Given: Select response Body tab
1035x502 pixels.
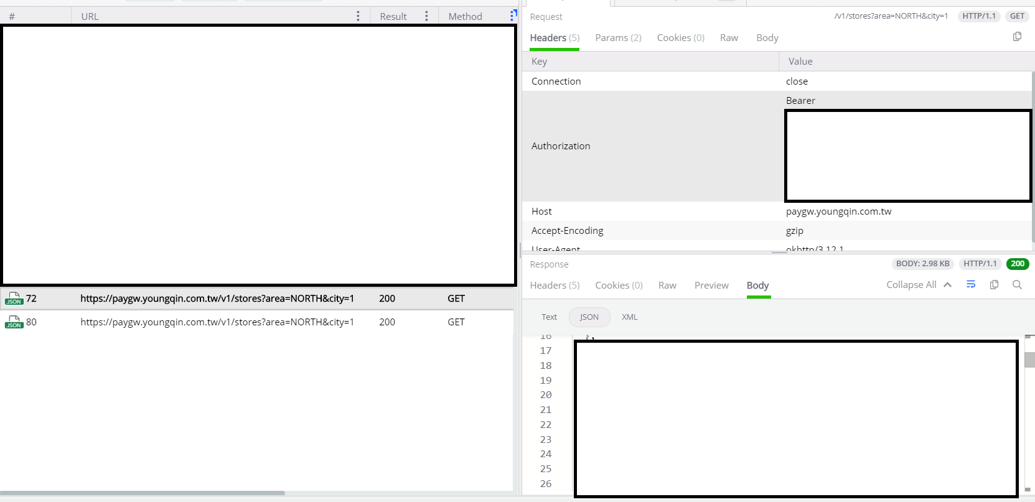Looking at the screenshot, I should (757, 286).
